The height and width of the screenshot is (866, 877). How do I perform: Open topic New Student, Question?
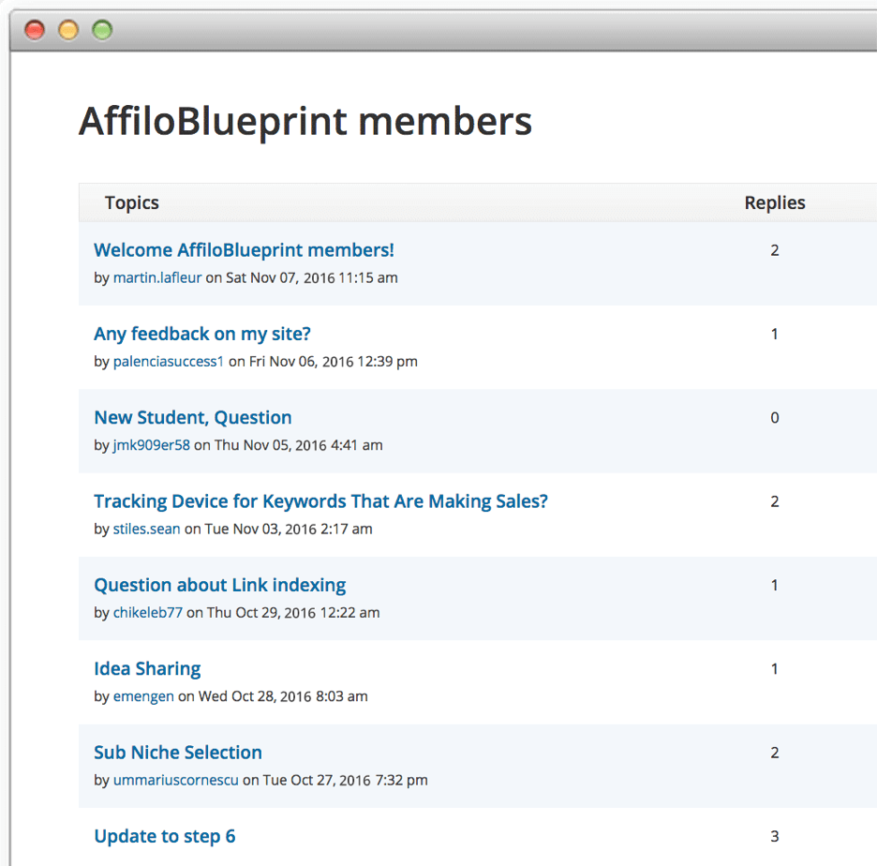pos(193,417)
